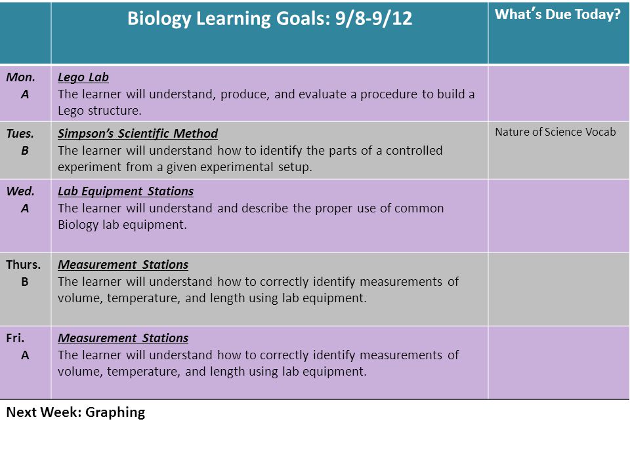Screen dimensions: 630x472
Task: Select Nature of Science Vocab text
Action: (555, 132)
